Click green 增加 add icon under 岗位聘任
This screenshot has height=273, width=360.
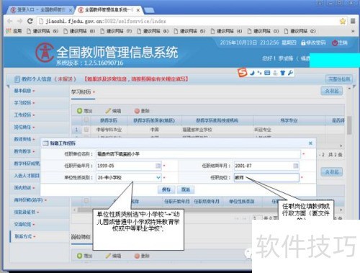click(x=79, y=256)
